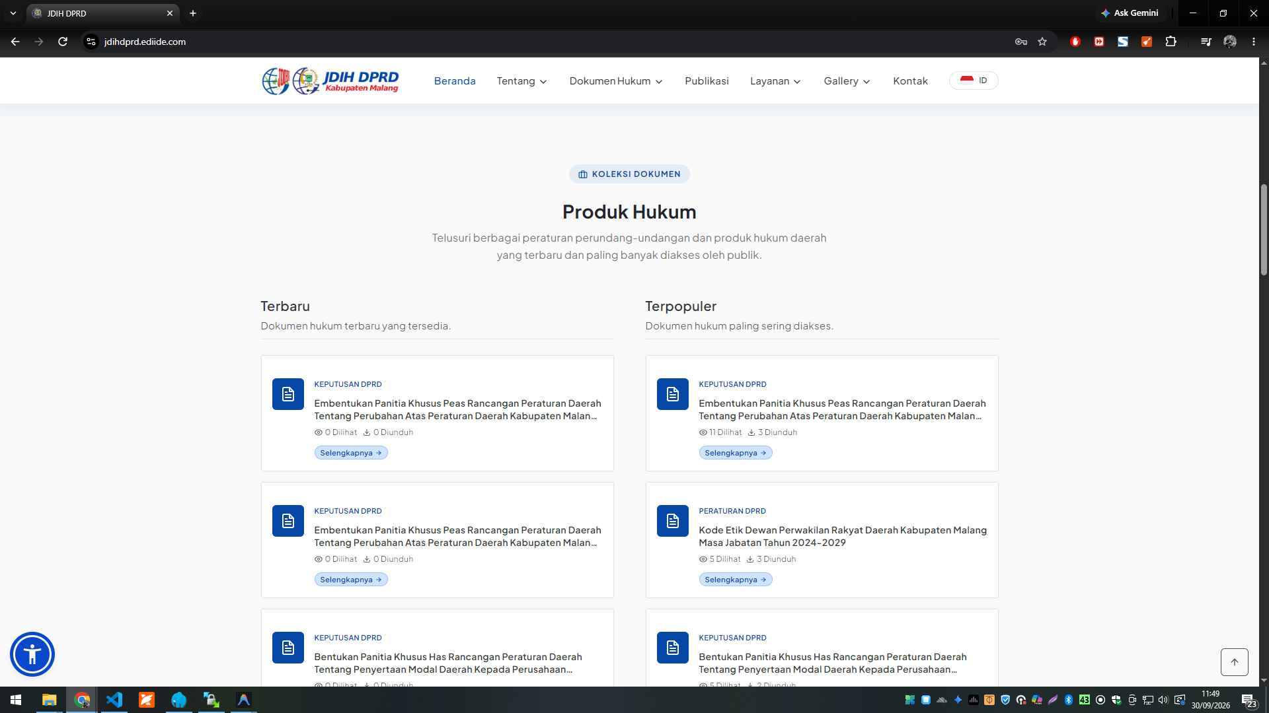Open File Explorer from the taskbar

coord(50,700)
